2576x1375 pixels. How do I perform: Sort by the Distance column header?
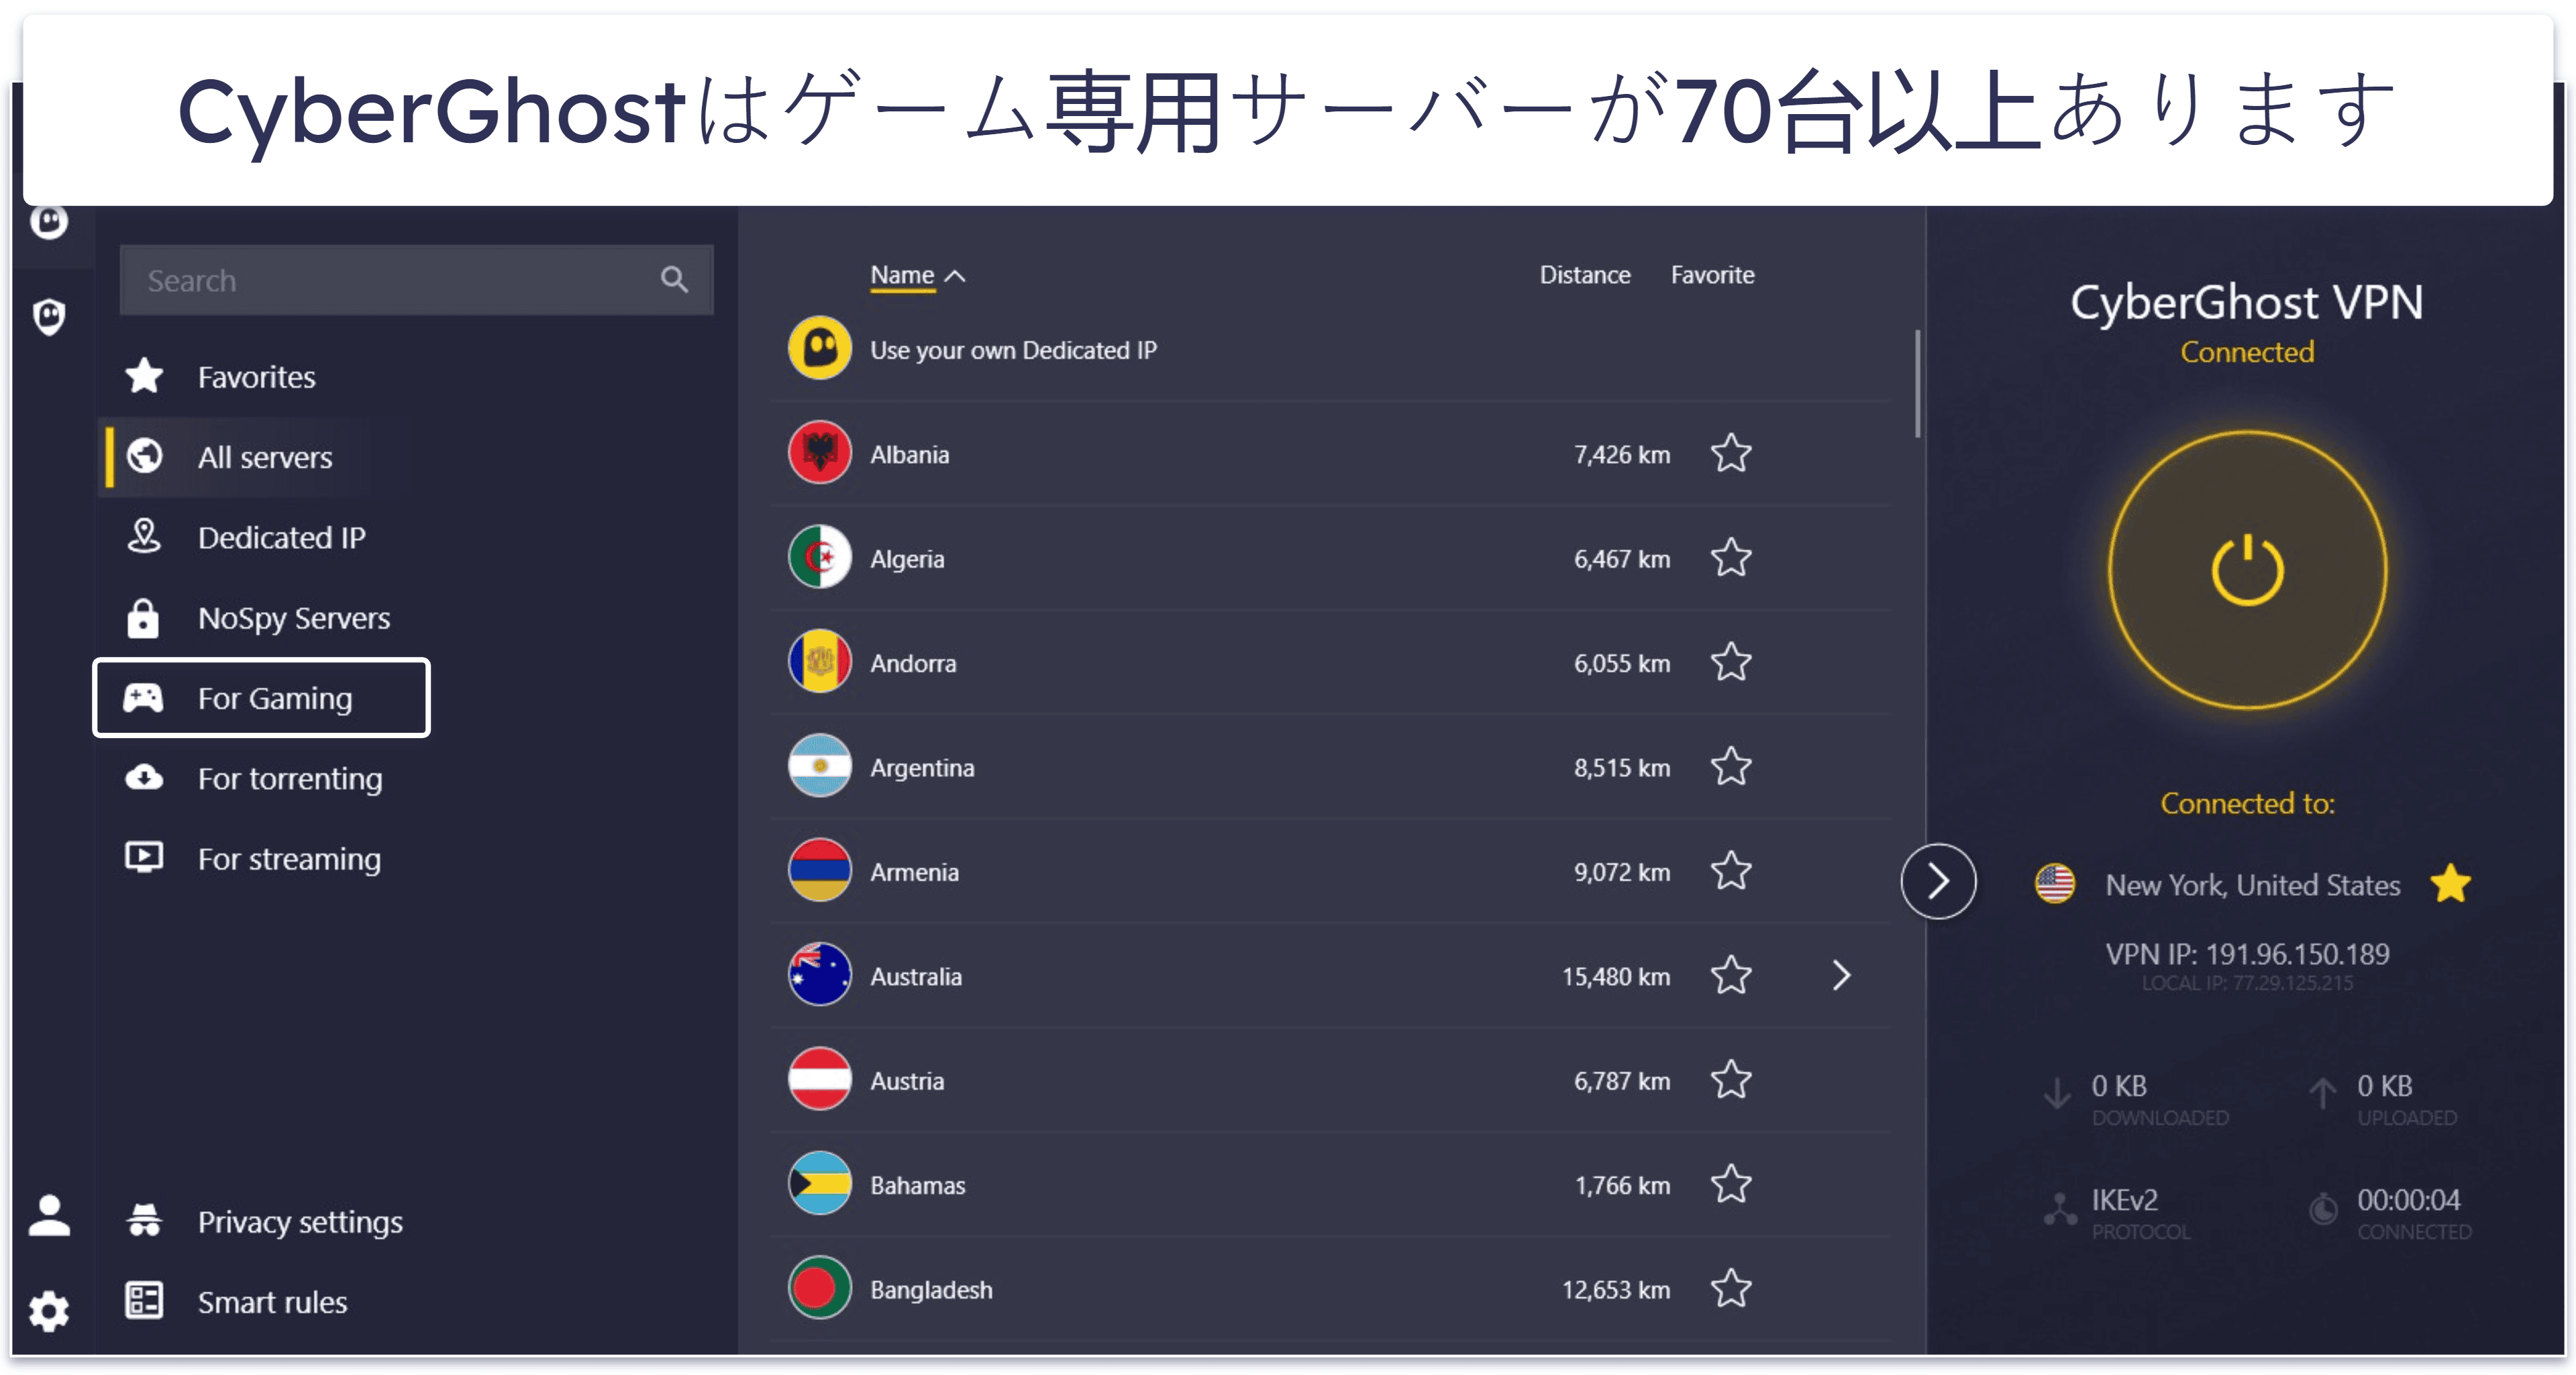tap(1585, 275)
